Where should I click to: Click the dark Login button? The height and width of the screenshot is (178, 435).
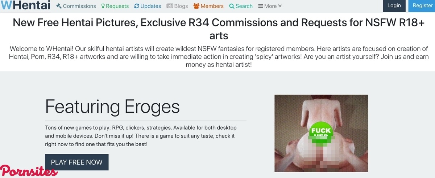[x=394, y=6]
